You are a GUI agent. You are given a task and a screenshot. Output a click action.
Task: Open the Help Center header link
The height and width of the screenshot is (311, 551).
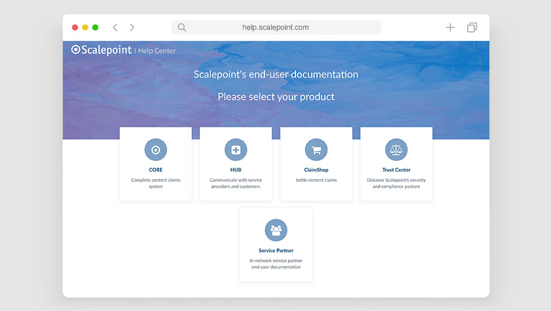157,51
